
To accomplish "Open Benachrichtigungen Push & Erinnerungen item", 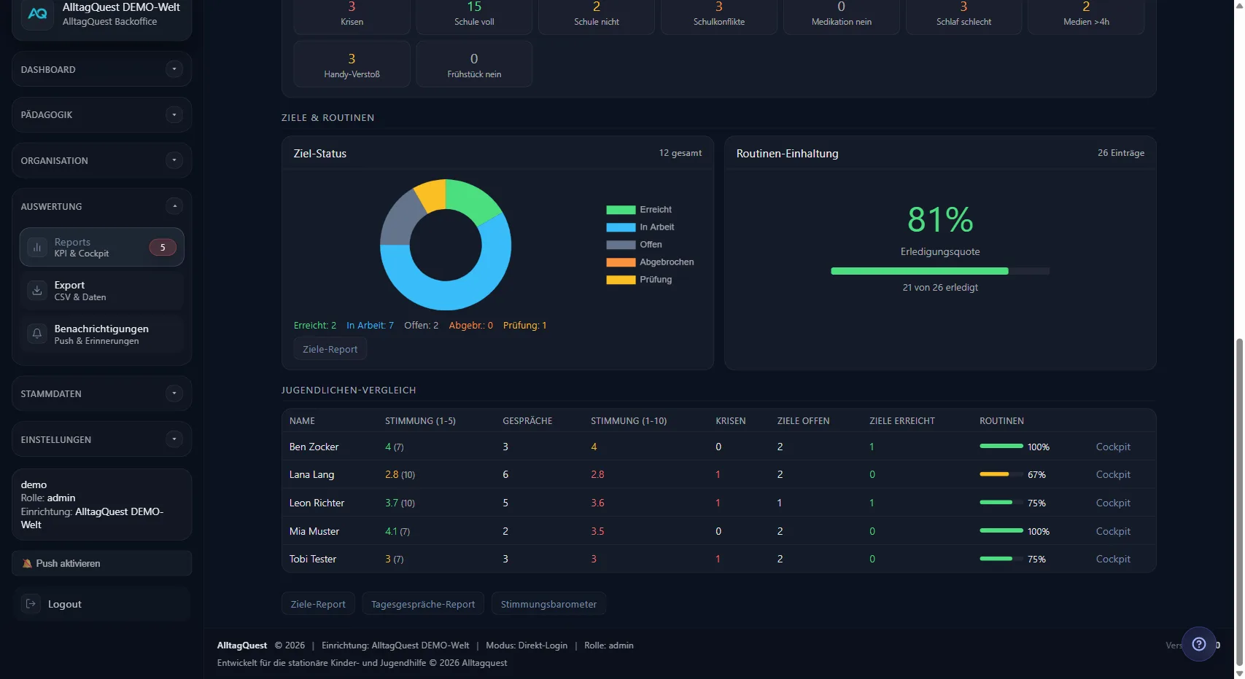I will click(x=101, y=334).
